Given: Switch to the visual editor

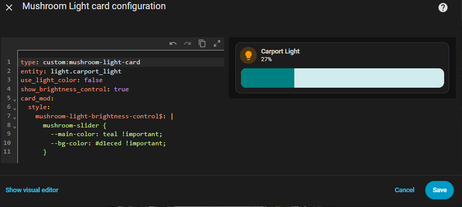Looking at the screenshot, I should (x=32, y=190).
